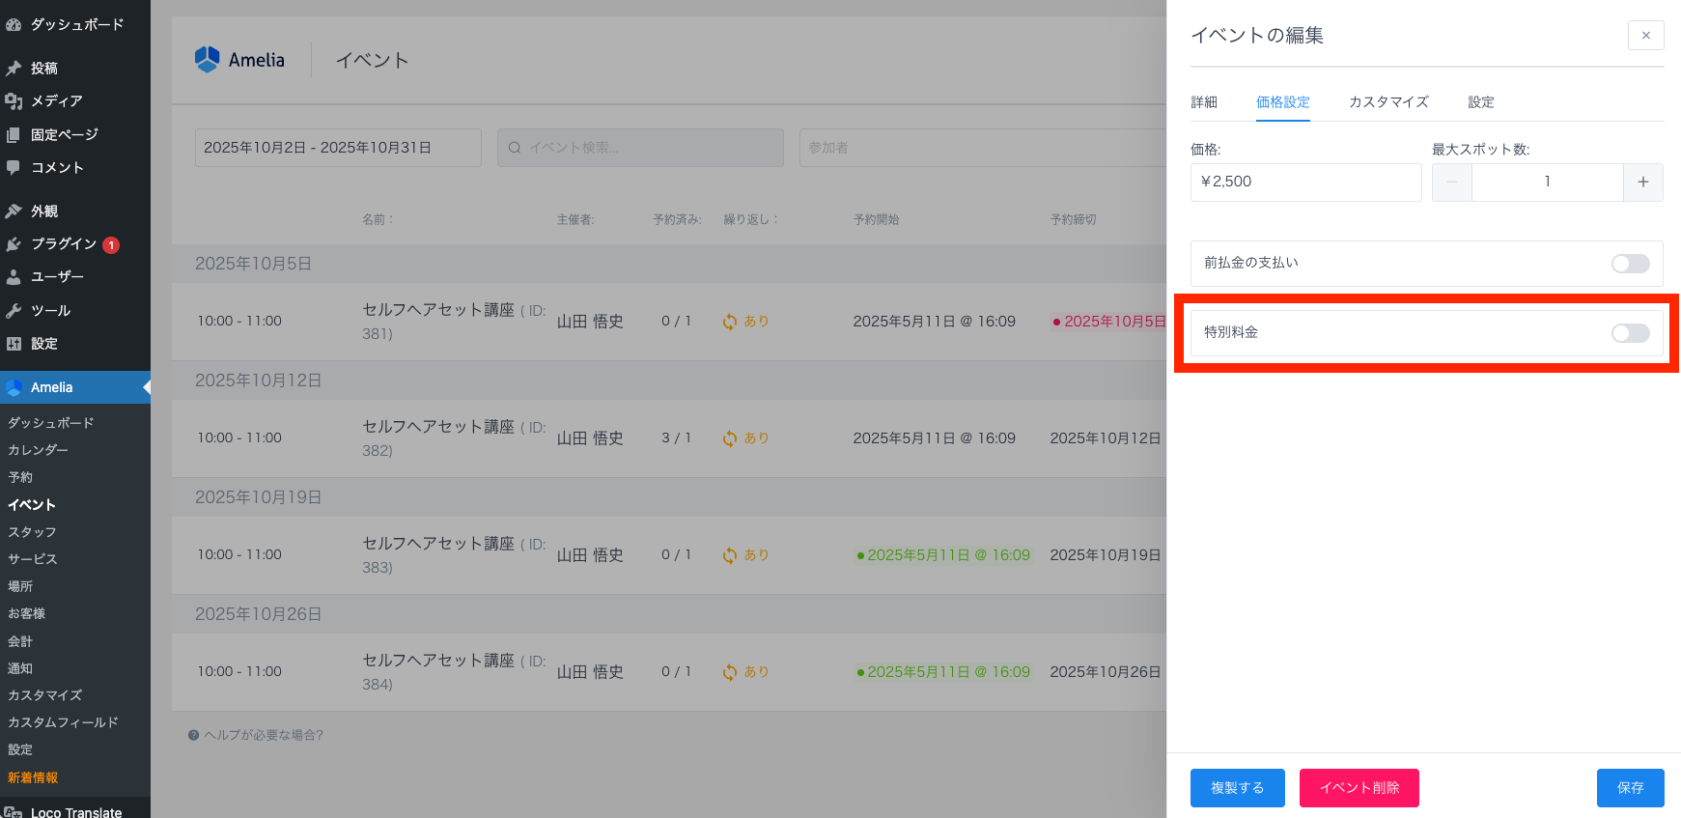Screen dimensions: 1681x818
Task: Click the media icon in WordPress sidebar
Action: click(14, 101)
